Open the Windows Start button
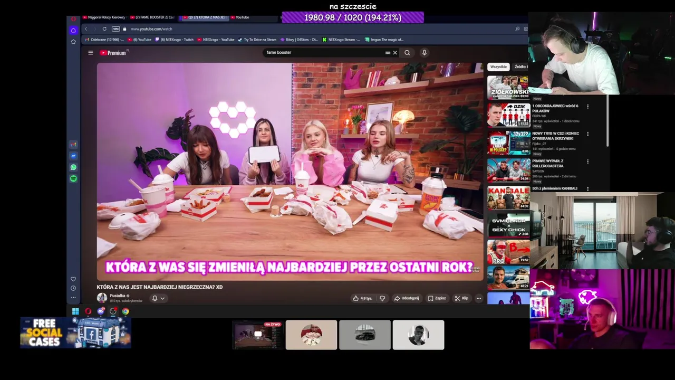Screen dimensions: 675x380 tap(75, 311)
